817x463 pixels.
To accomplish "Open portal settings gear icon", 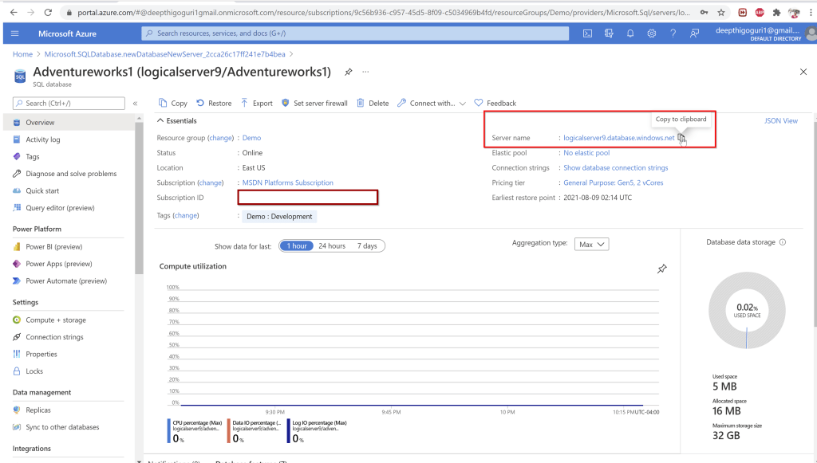I will (652, 33).
